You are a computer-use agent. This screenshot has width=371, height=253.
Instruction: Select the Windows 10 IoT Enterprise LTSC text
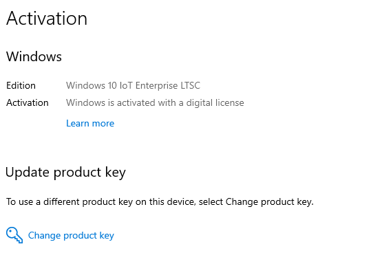(133, 85)
